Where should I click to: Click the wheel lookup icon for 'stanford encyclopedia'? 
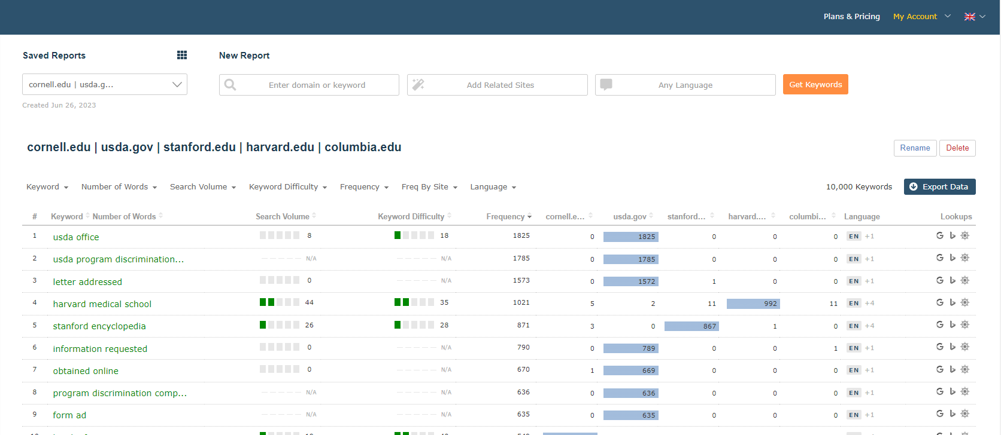pyautogui.click(x=965, y=324)
